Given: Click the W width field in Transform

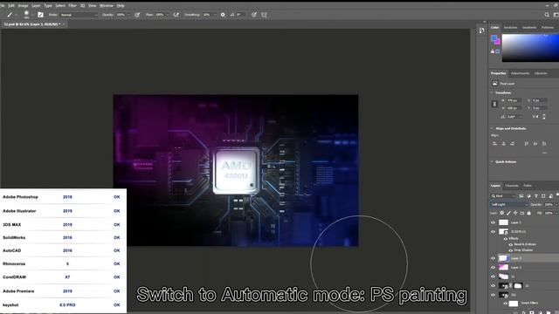Looking at the screenshot, I should point(514,100).
